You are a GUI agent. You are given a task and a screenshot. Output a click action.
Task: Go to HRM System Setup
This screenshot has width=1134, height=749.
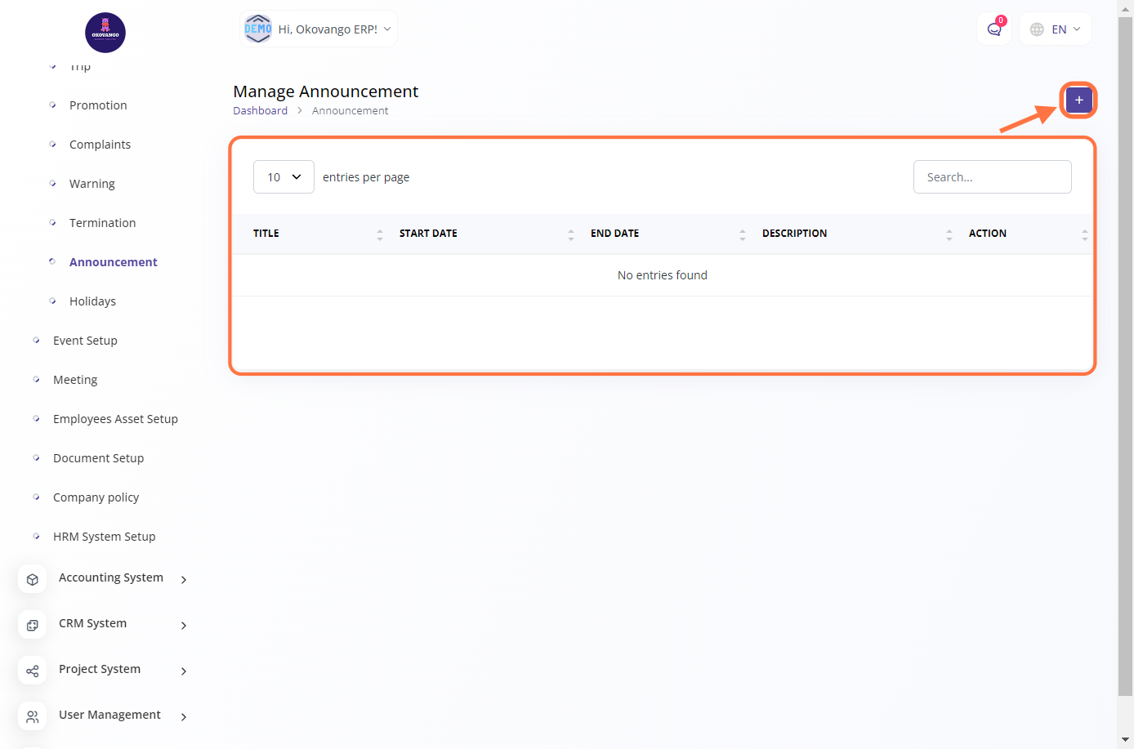[x=104, y=537]
